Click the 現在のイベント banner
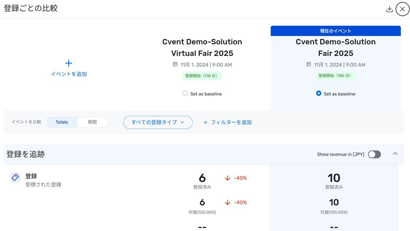 (336, 31)
